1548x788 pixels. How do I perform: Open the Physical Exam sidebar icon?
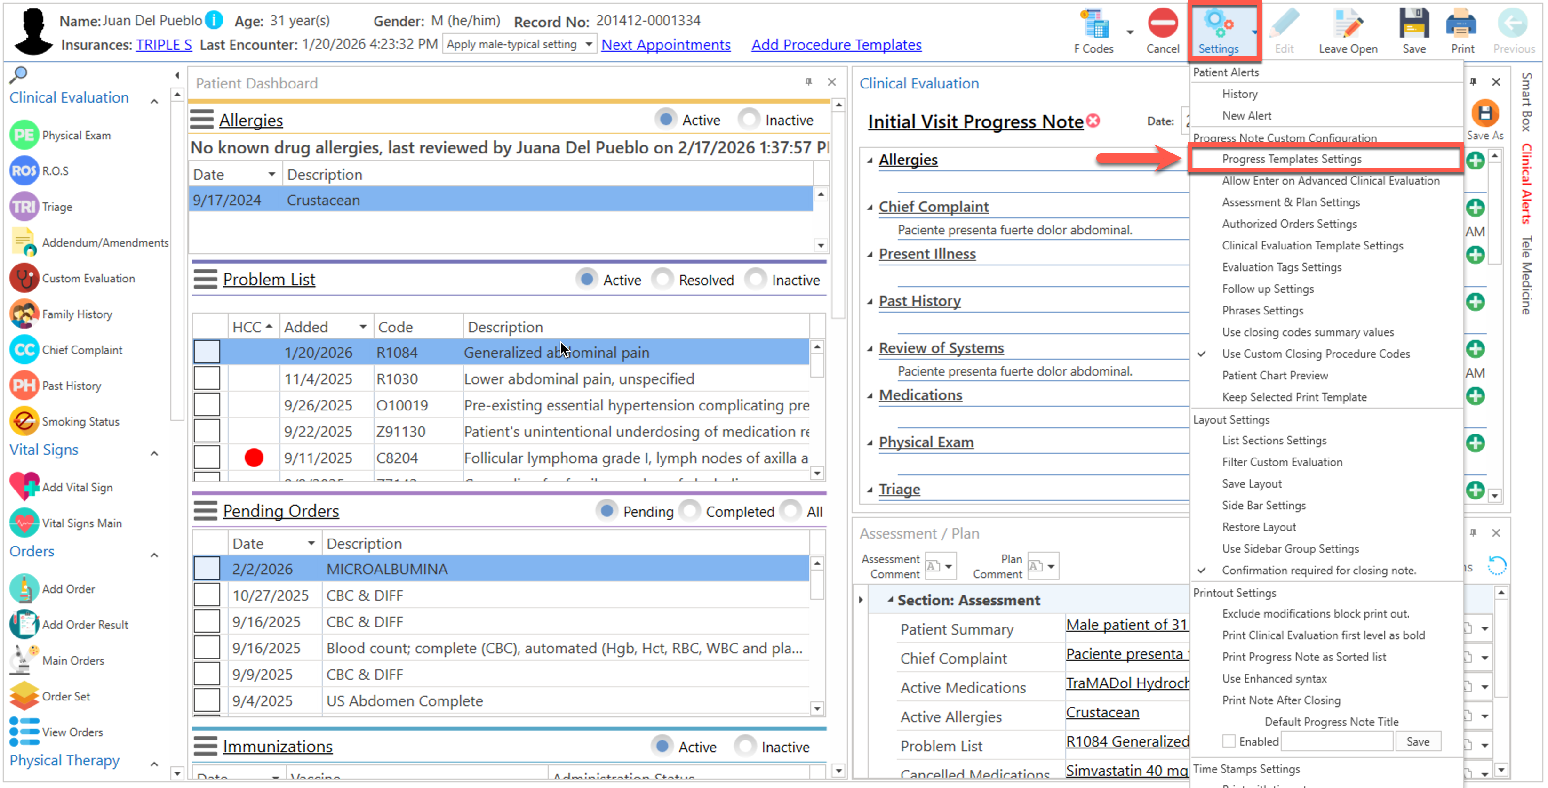point(24,135)
